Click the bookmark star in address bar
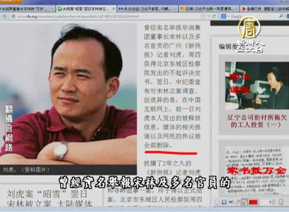Viewport: 289px width, 212px height. click(203, 16)
